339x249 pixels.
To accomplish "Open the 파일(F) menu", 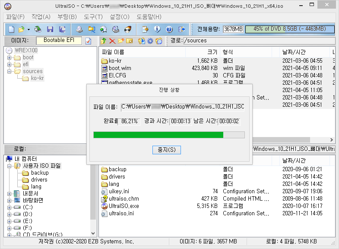I will 16,17.
